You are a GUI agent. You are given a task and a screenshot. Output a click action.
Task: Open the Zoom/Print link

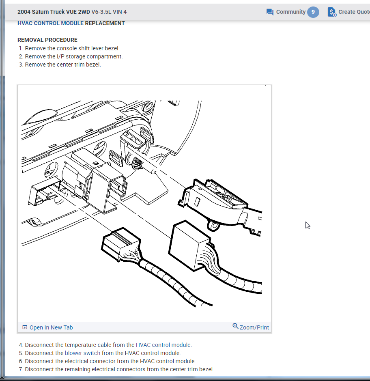pos(254,327)
